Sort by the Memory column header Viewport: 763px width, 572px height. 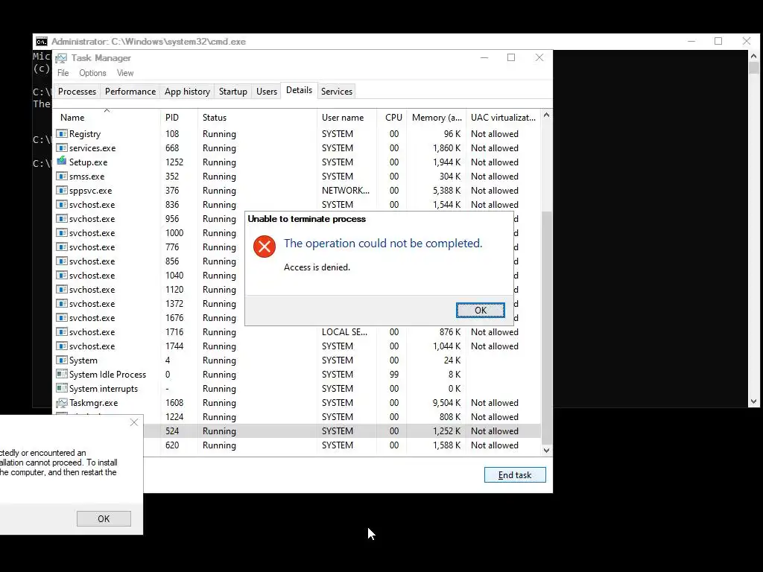437,117
